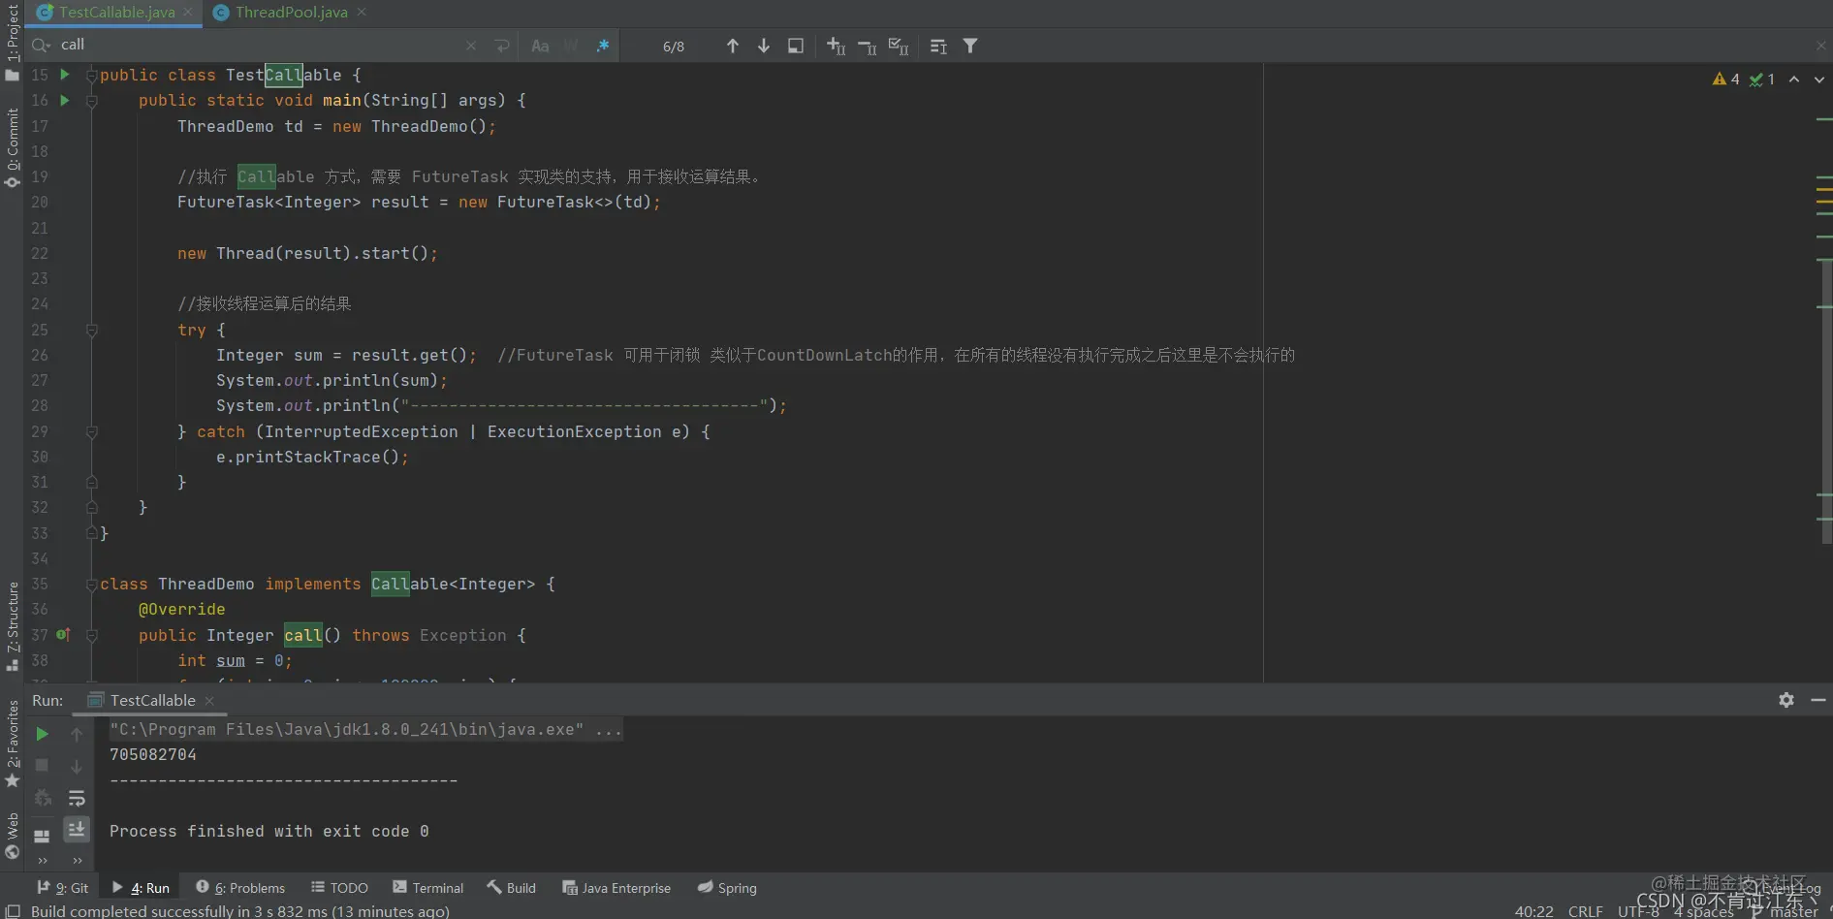Toggle Match Case Aa option
1833x919 pixels.
pyautogui.click(x=540, y=46)
